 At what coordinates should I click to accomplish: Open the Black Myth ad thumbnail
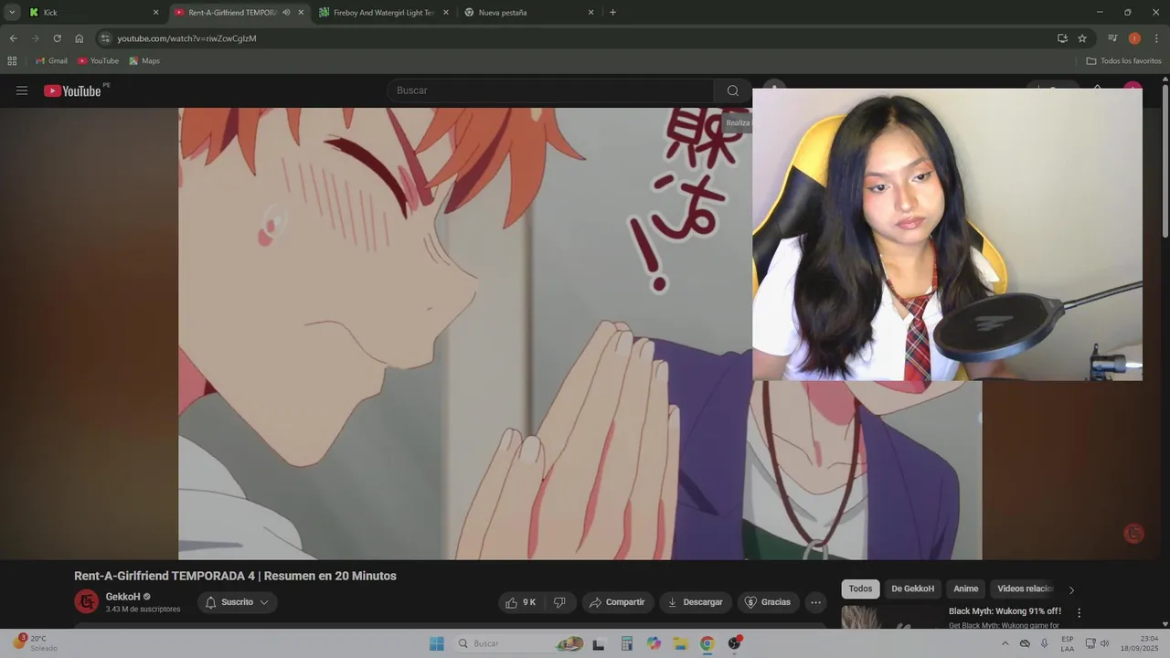[890, 617]
